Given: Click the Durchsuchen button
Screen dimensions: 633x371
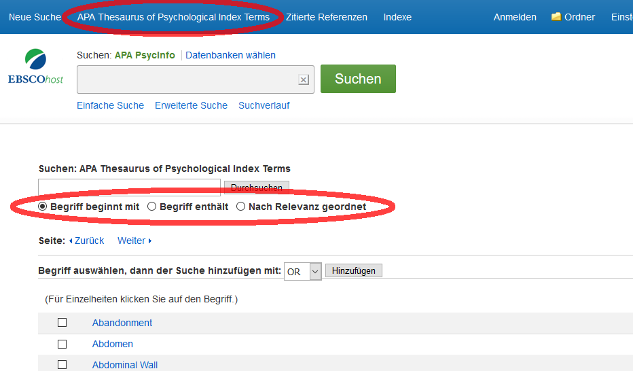Looking at the screenshot, I should click(257, 188).
